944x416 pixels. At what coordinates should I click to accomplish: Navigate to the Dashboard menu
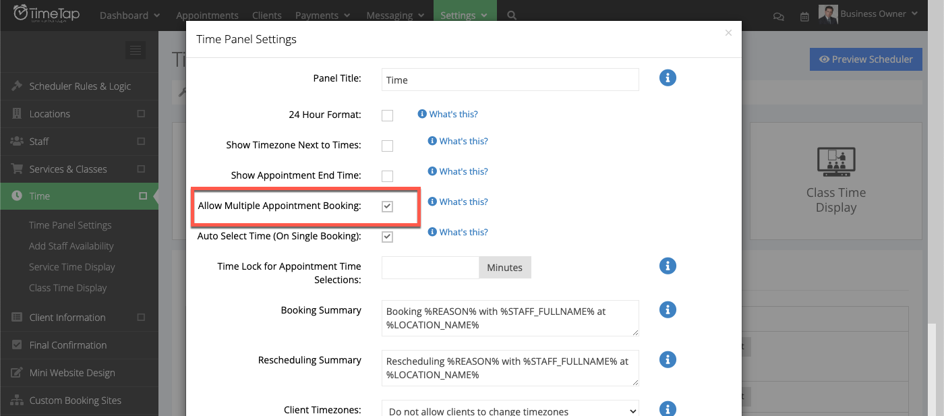pyautogui.click(x=129, y=15)
